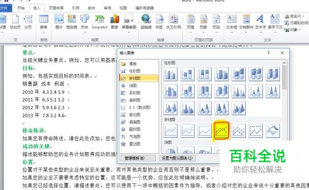Screen dimensions: 309x190
Task: Select 股价图 in the chart type list
Action: tap(139, 114)
